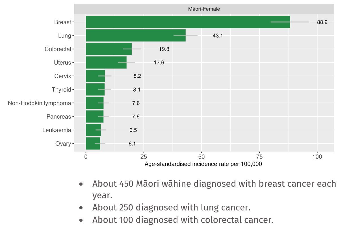The width and height of the screenshot is (351, 226).
Task: Click the Cervix incidence bar
Action: pyautogui.click(x=95, y=76)
